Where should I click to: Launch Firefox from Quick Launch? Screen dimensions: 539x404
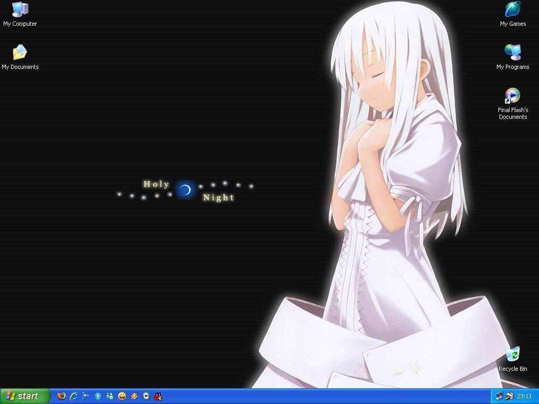tap(62, 396)
